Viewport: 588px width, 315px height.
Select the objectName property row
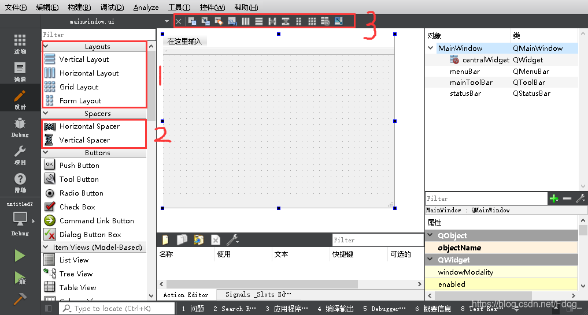click(x=501, y=247)
